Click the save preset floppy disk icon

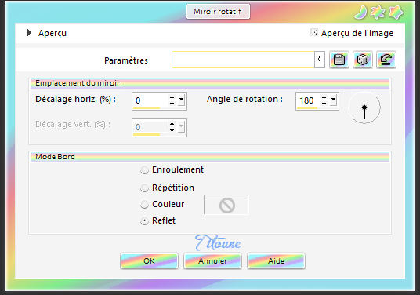[x=339, y=60]
